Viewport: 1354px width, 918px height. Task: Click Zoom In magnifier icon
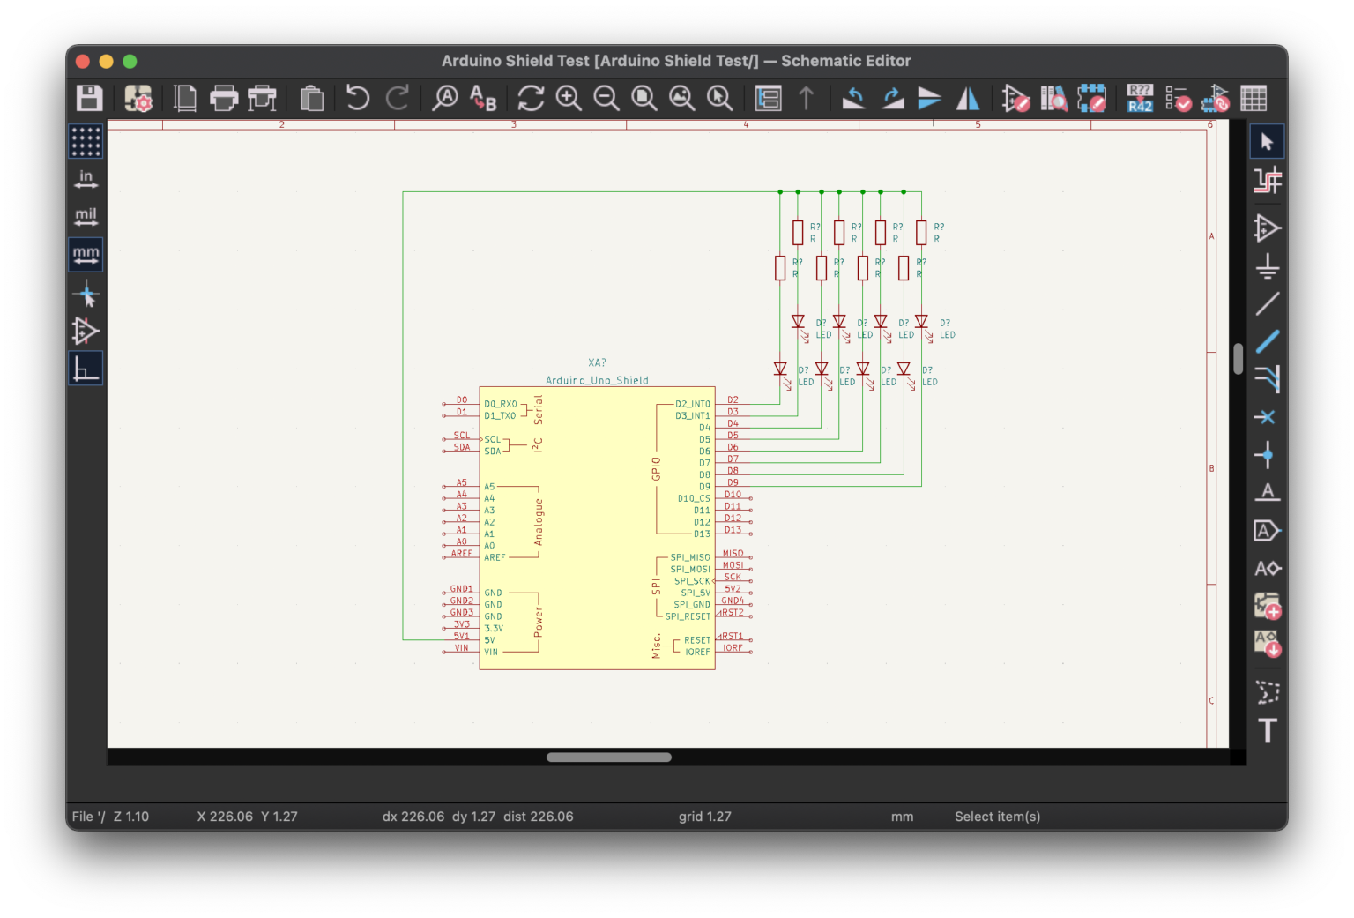pyautogui.click(x=569, y=98)
